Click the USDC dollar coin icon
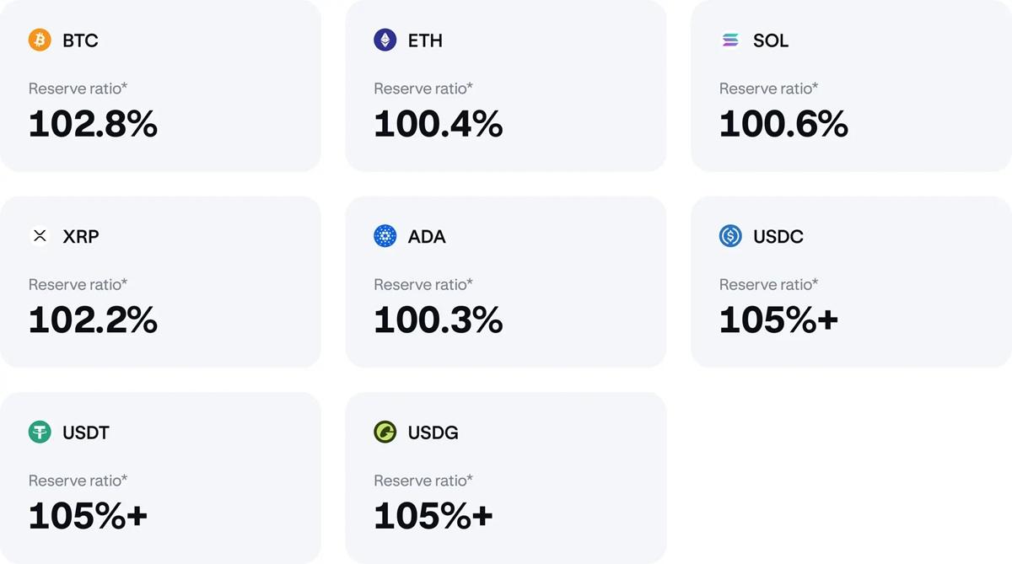 coord(730,236)
